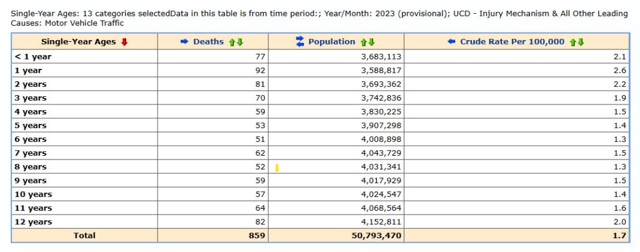Select the '< 1 year' row label

pyautogui.click(x=33, y=57)
